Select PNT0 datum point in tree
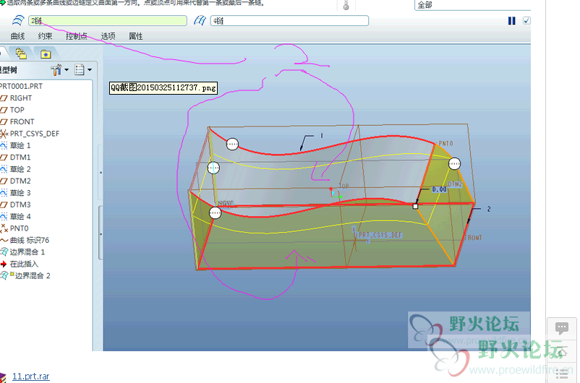This screenshot has width=580, height=383. [20, 228]
